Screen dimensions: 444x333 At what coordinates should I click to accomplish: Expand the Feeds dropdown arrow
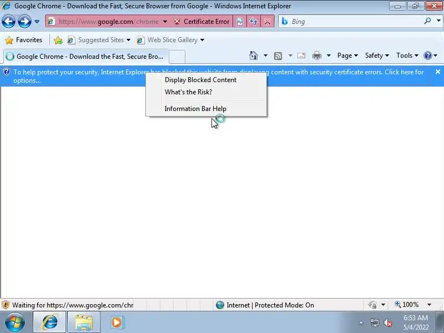pyautogui.click(x=290, y=56)
